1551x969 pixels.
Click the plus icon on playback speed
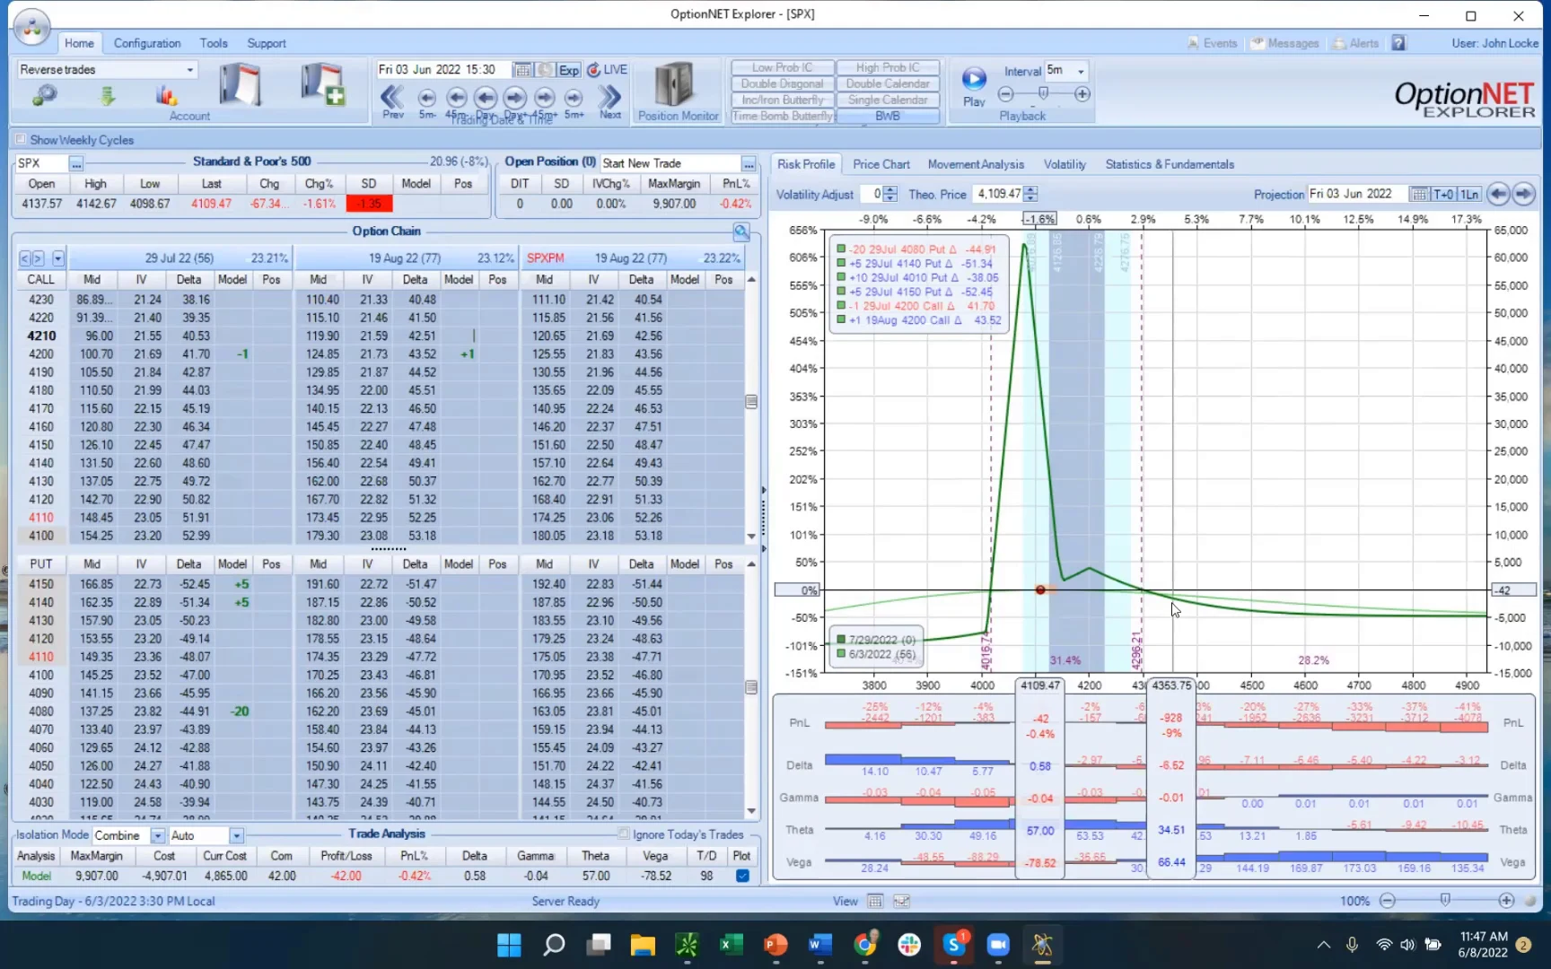click(1082, 94)
